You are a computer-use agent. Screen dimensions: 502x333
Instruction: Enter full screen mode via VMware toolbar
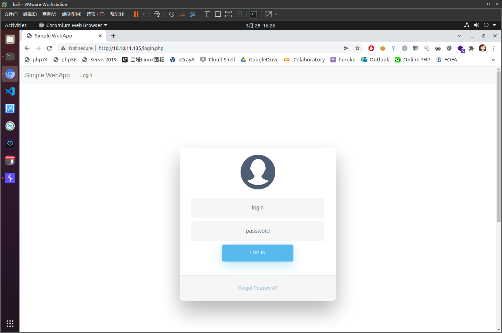pyautogui.click(x=228, y=14)
